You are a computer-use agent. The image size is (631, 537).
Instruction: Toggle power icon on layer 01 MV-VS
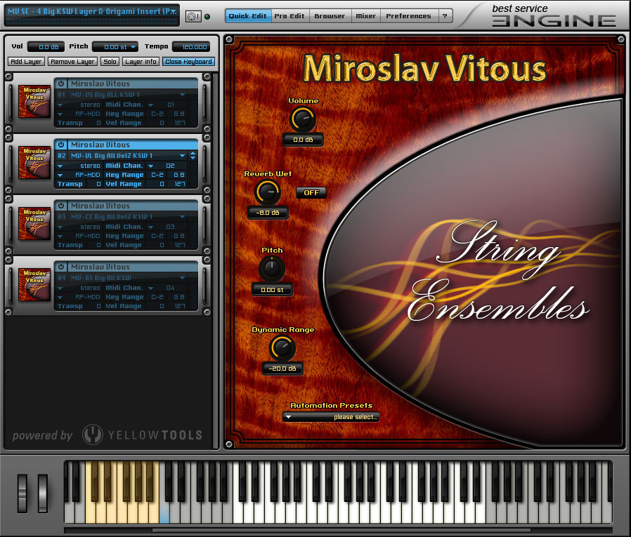pyautogui.click(x=61, y=84)
